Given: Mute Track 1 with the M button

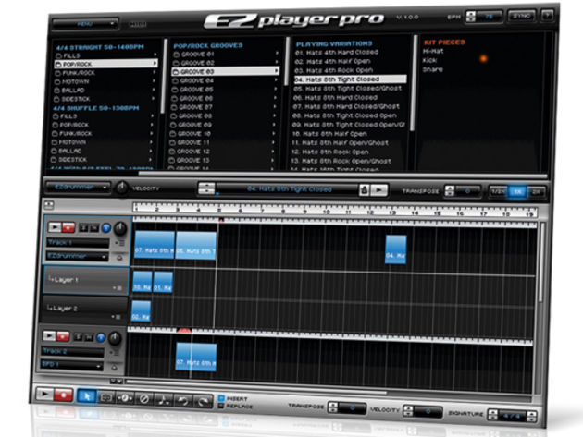Looking at the screenshot, I should (x=94, y=228).
